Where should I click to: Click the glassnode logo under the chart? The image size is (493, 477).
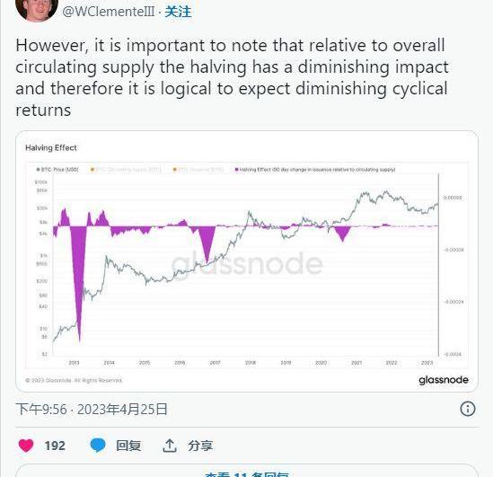[x=444, y=380]
